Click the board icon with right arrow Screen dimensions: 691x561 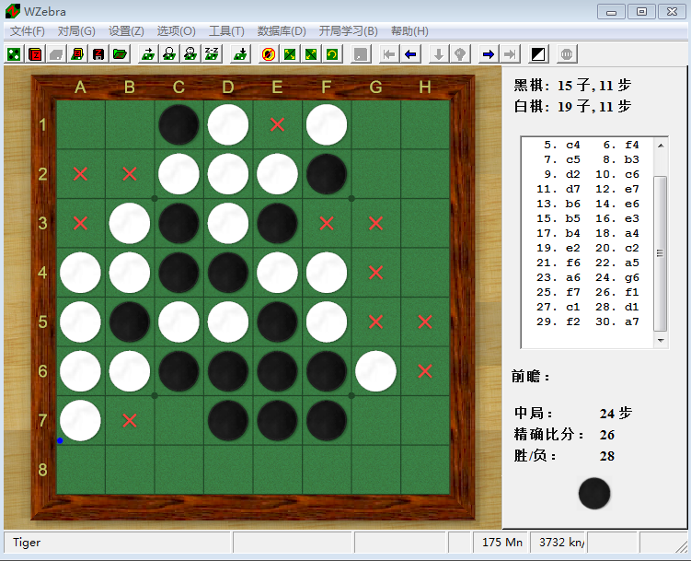(148, 54)
